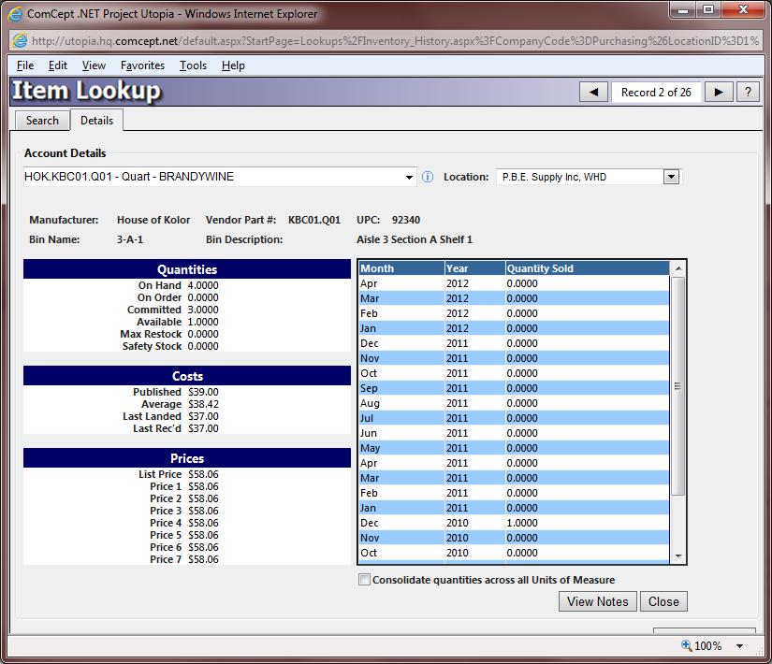Screen dimensions: 772x664
Task: Click the View Notes button
Action: 597,601
